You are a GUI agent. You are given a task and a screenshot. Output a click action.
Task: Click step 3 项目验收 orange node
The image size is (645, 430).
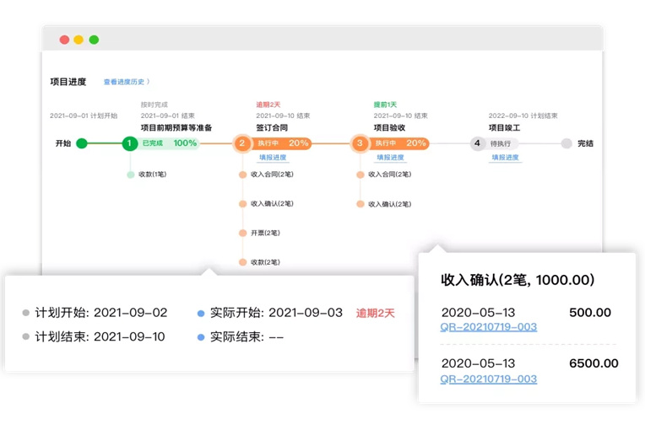tap(360, 143)
